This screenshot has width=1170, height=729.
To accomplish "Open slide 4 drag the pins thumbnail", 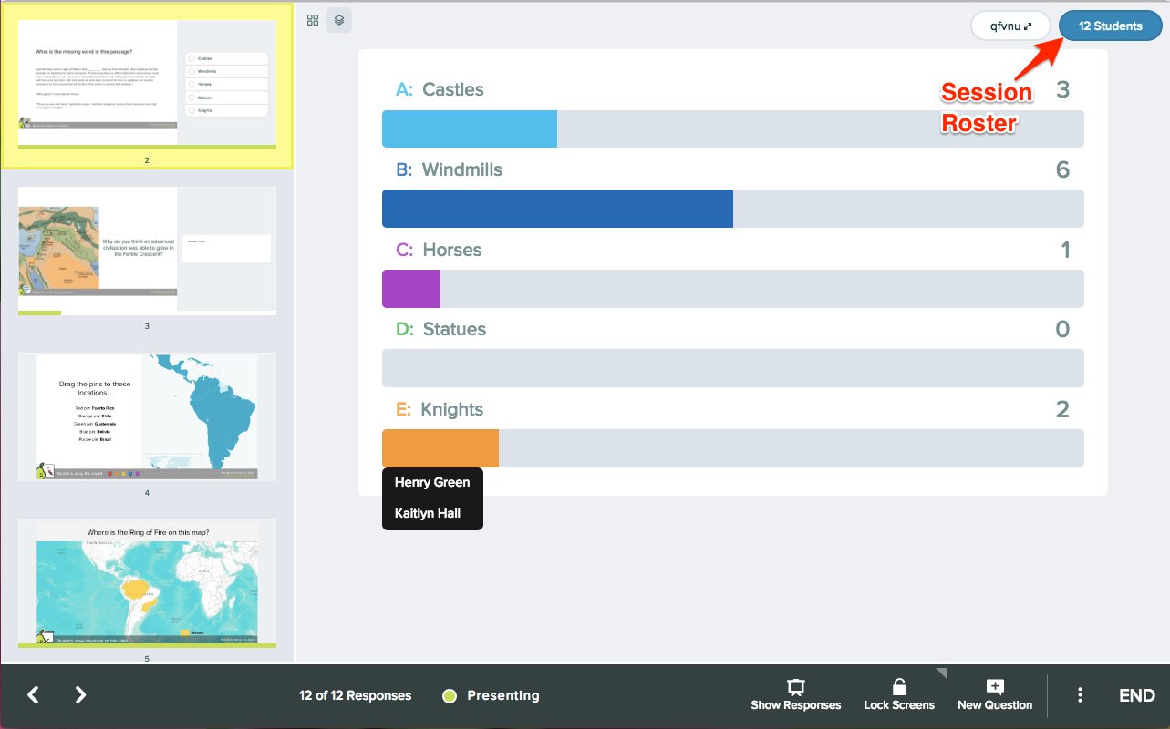I will pyautogui.click(x=147, y=417).
